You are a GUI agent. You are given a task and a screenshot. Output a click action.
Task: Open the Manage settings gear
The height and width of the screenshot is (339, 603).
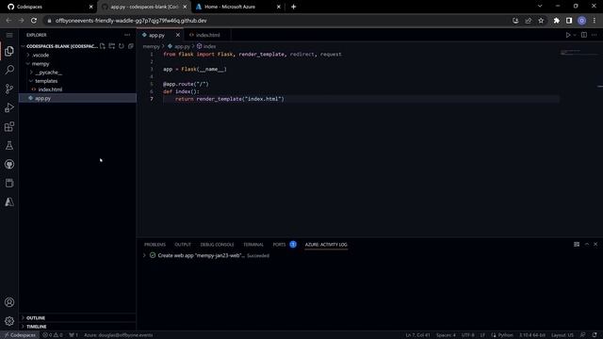coord(9,321)
